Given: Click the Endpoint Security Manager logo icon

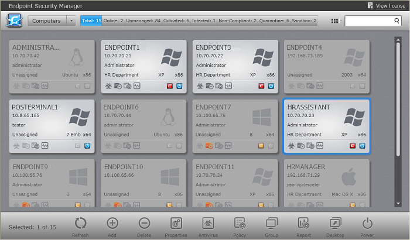Looking at the screenshot, I should pos(14,20).
